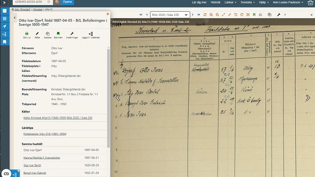Clear the image ID field with its X

pos(49,2)
